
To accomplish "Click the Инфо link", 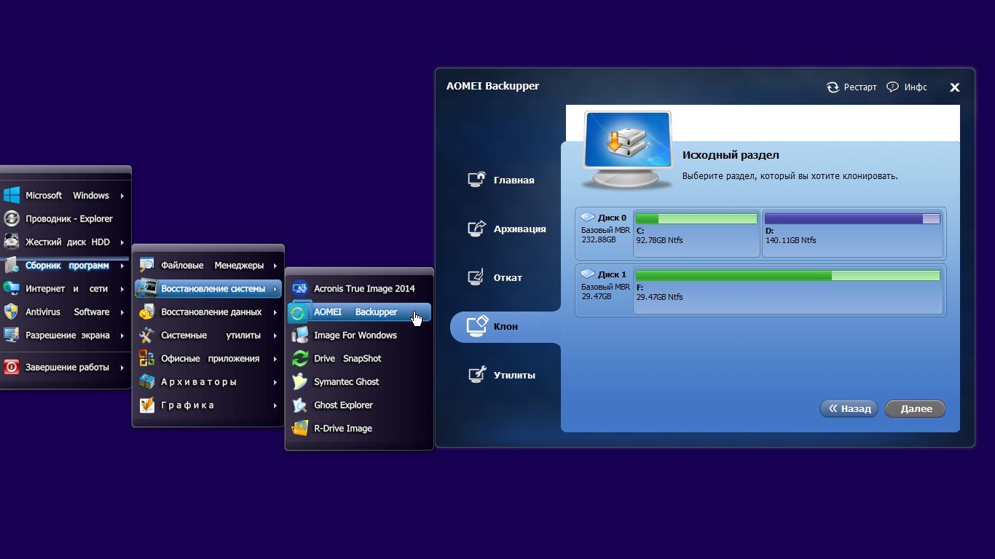I will tap(916, 87).
